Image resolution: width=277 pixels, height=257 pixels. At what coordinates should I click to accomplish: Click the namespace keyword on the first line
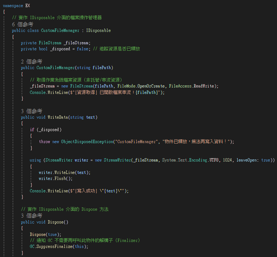pyautogui.click(x=13, y=6)
